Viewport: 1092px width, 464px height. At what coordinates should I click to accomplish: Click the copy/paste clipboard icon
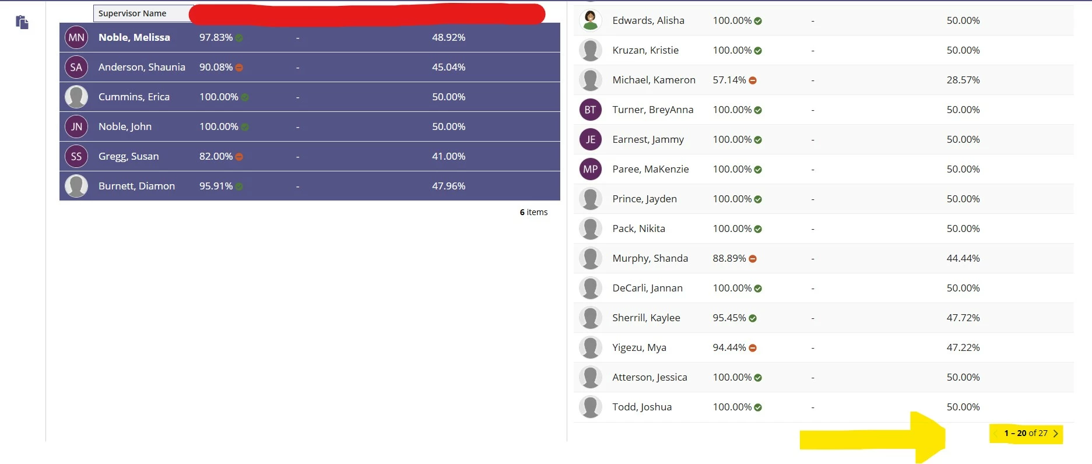pyautogui.click(x=22, y=22)
